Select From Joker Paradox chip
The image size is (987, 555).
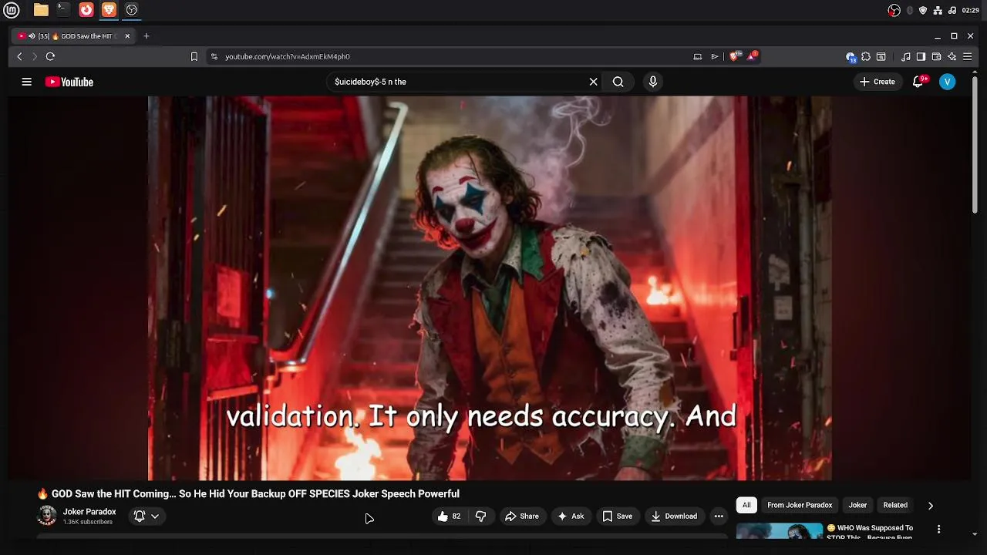coord(800,505)
